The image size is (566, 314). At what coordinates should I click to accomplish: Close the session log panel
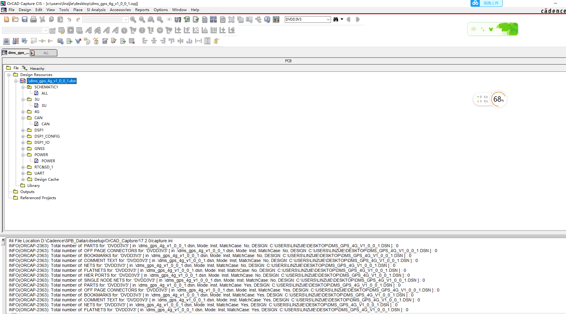pyautogui.click(x=3, y=240)
